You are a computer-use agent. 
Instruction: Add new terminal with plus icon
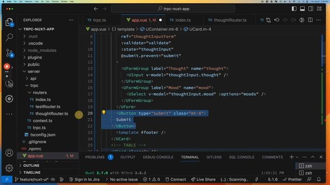[x=291, y=157]
